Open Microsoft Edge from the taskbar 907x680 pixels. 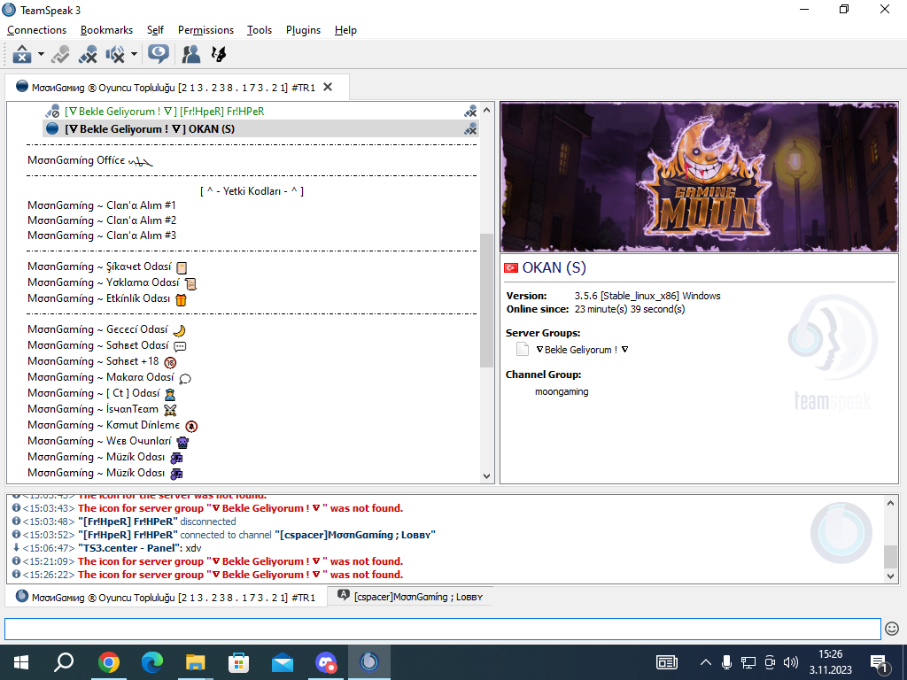click(152, 662)
